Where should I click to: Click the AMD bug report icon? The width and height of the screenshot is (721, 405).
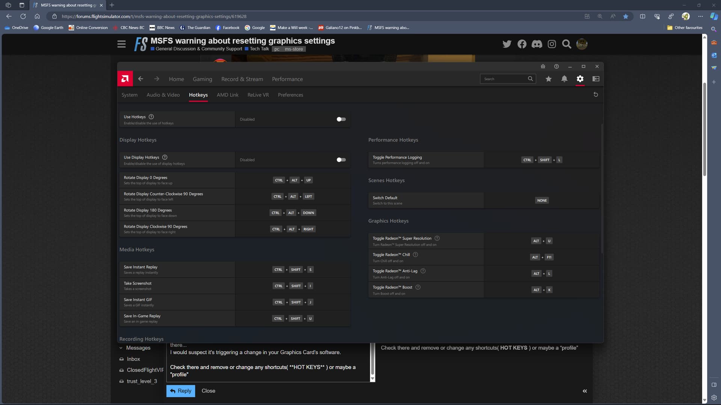point(543,66)
